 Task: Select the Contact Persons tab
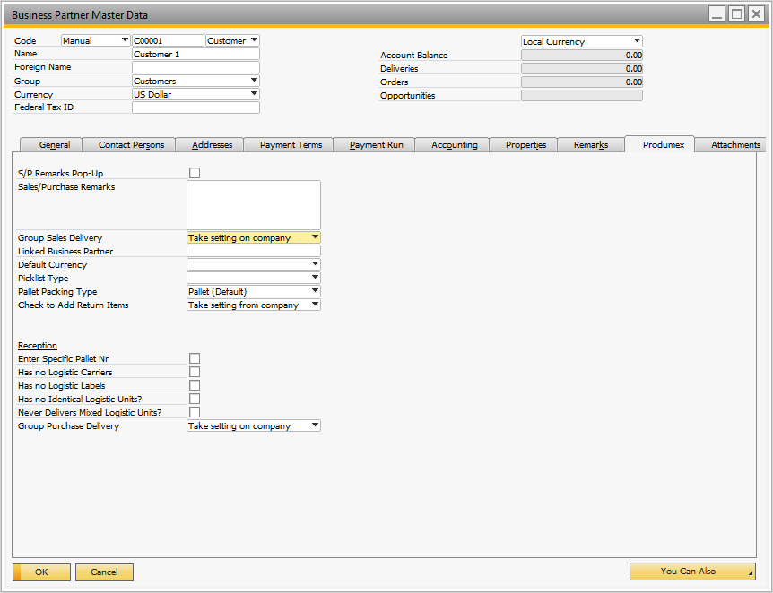coord(126,143)
